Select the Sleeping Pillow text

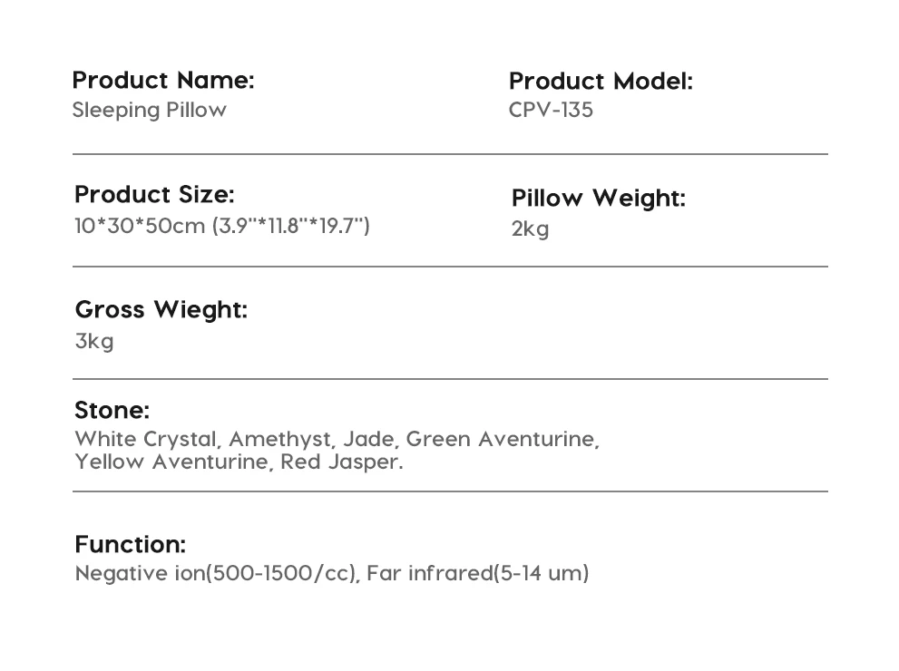149,111
